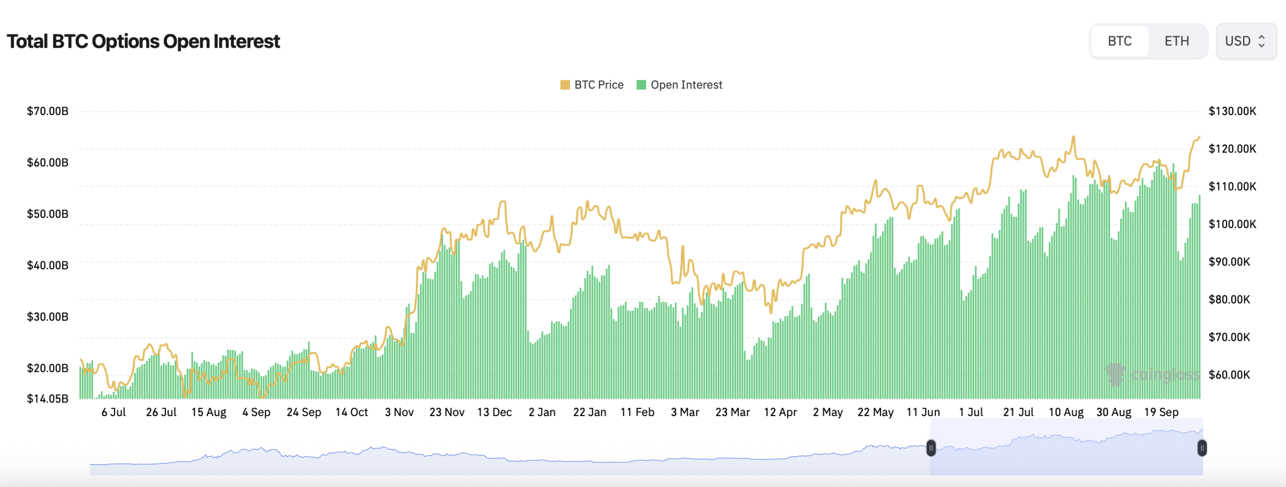Click the yellow BTC Price legend swatch

[565, 84]
